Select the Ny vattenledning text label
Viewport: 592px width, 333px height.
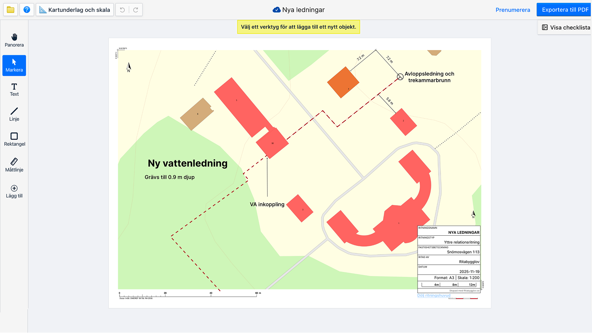(x=187, y=163)
